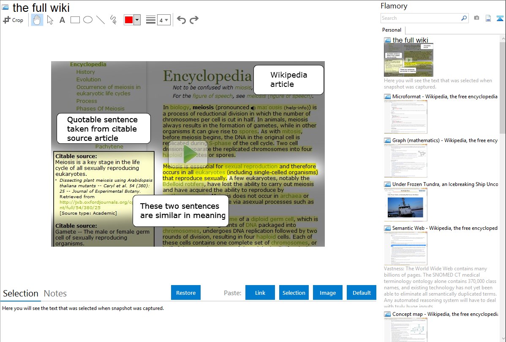Focus the Search input field
The height and width of the screenshot is (342, 506).
tap(421, 18)
